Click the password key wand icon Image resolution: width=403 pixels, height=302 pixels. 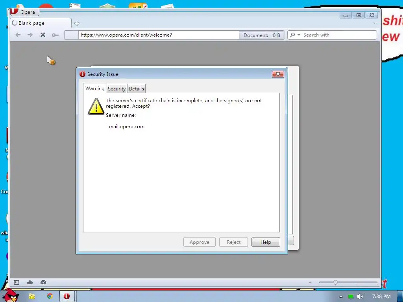(55, 35)
